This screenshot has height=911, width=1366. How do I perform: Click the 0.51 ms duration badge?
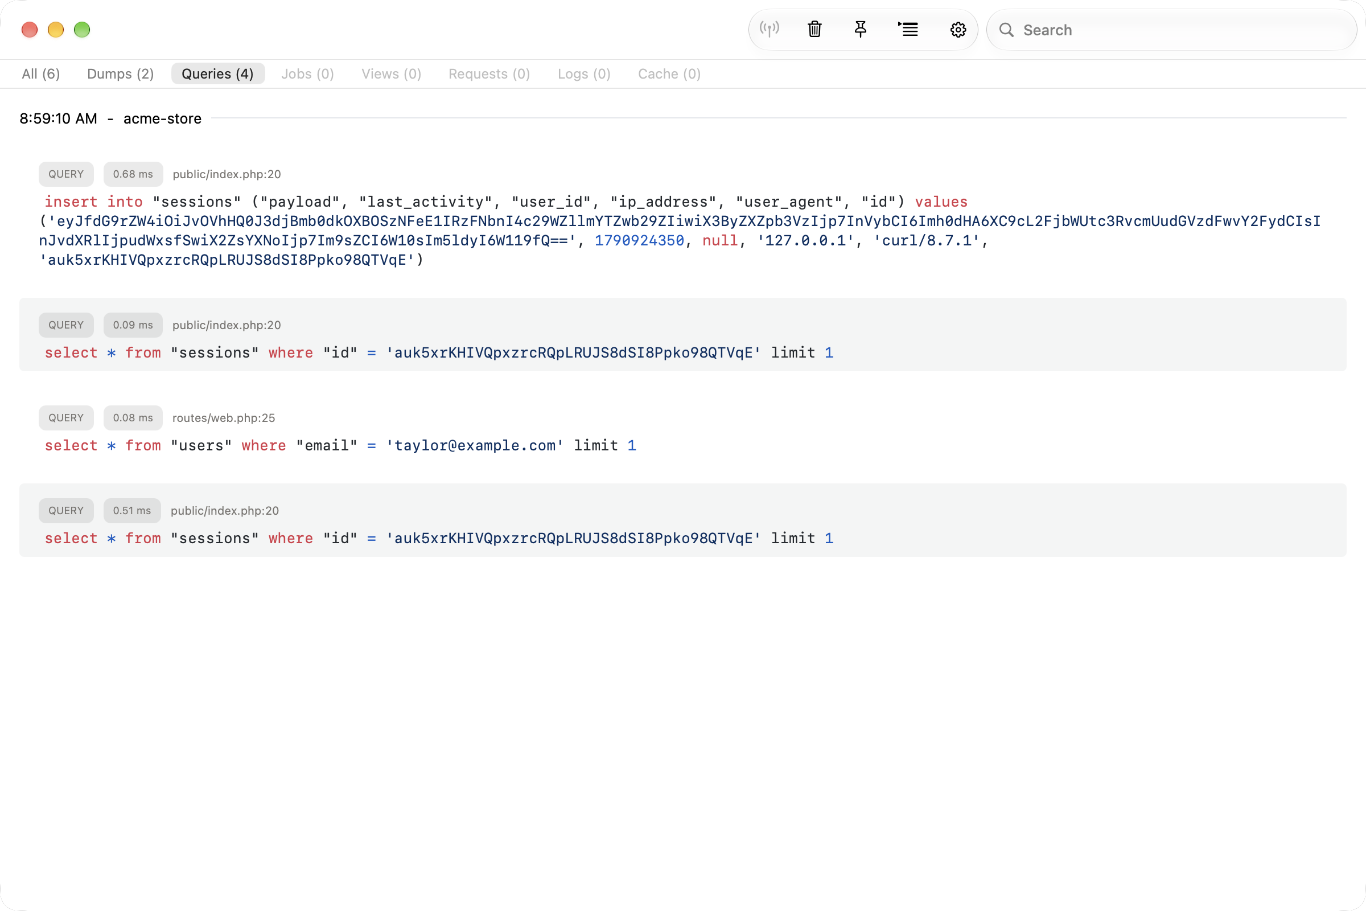[x=132, y=511]
